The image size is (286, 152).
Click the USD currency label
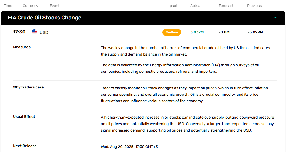pyautogui.click(x=44, y=33)
